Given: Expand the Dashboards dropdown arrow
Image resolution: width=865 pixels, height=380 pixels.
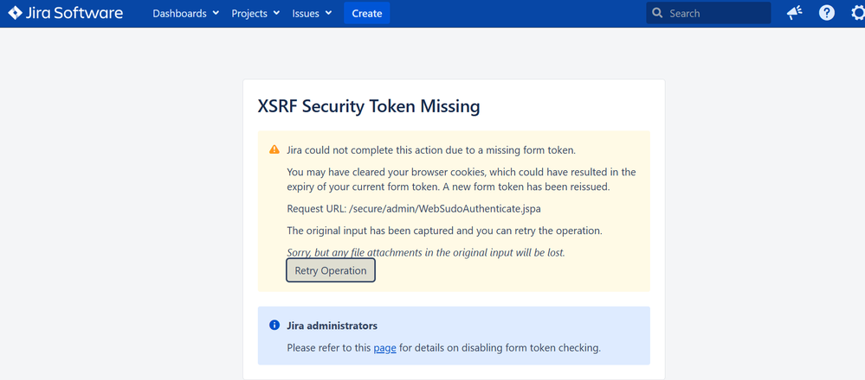Looking at the screenshot, I should [x=215, y=13].
